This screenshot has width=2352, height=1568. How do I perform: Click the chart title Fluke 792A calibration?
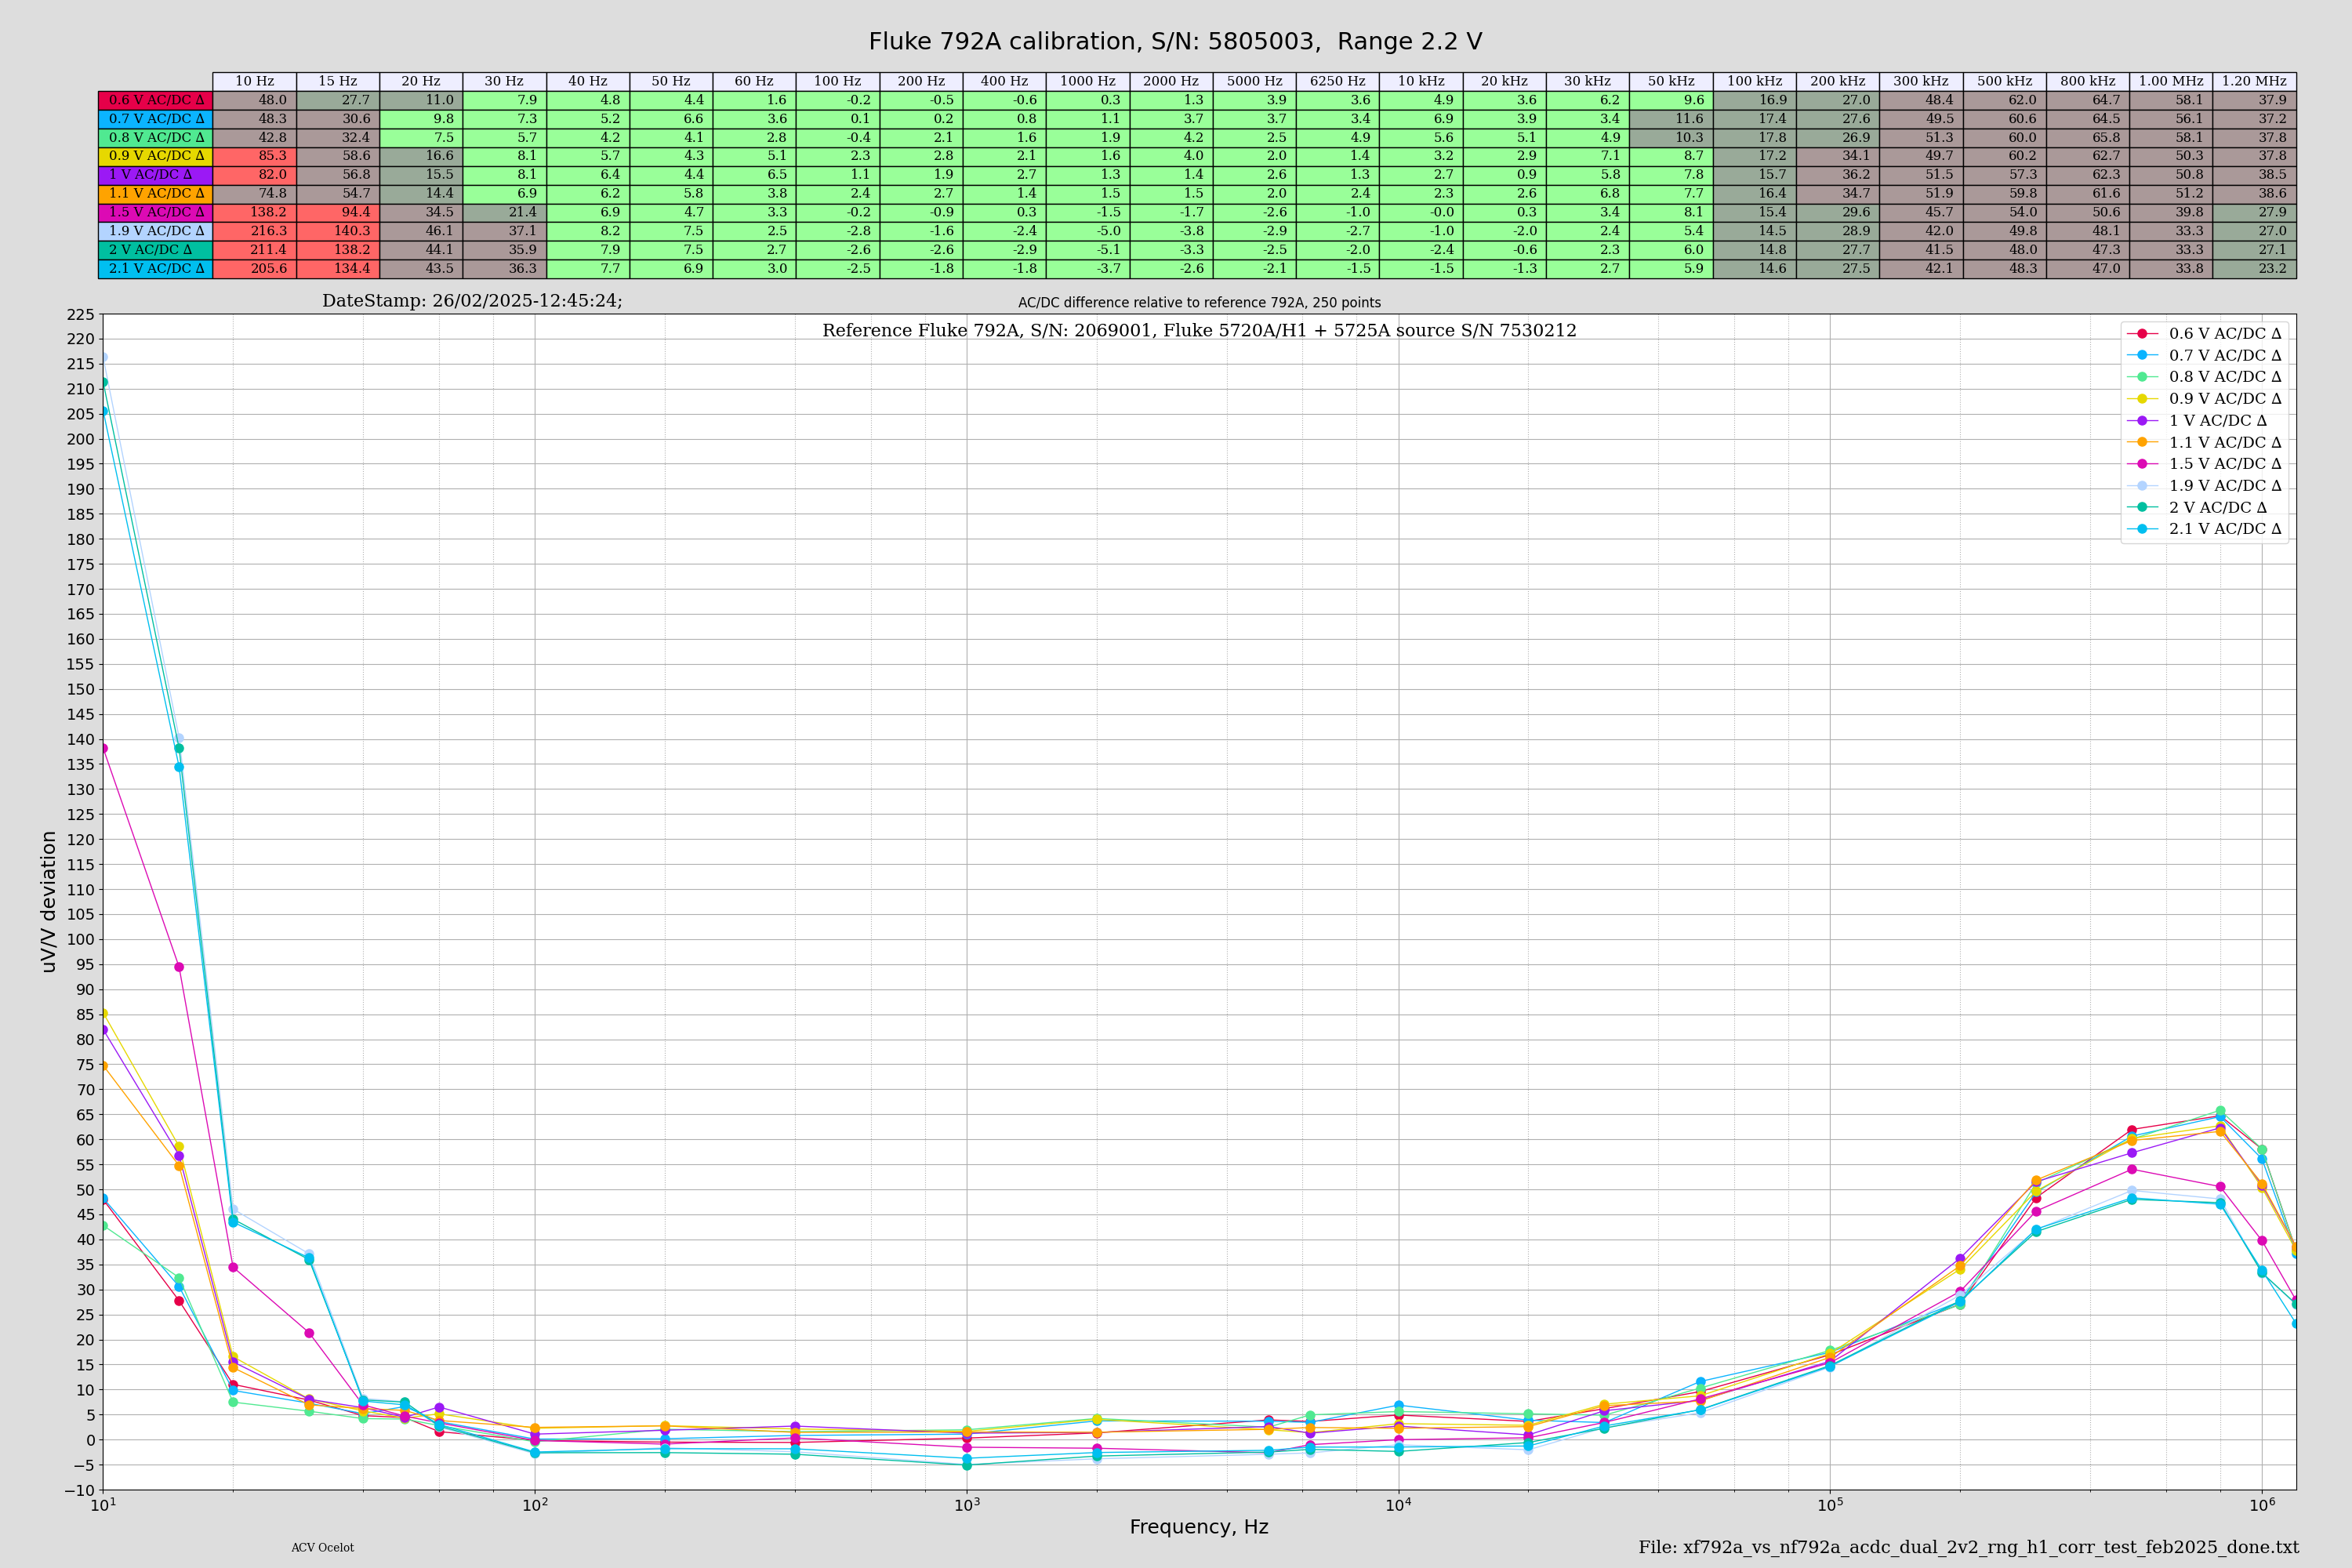(1175, 42)
